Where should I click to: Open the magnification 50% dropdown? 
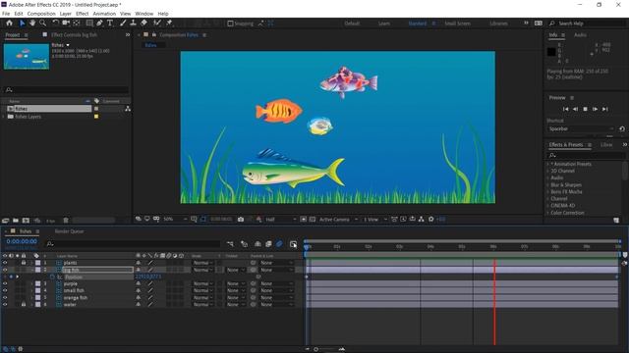coord(175,220)
